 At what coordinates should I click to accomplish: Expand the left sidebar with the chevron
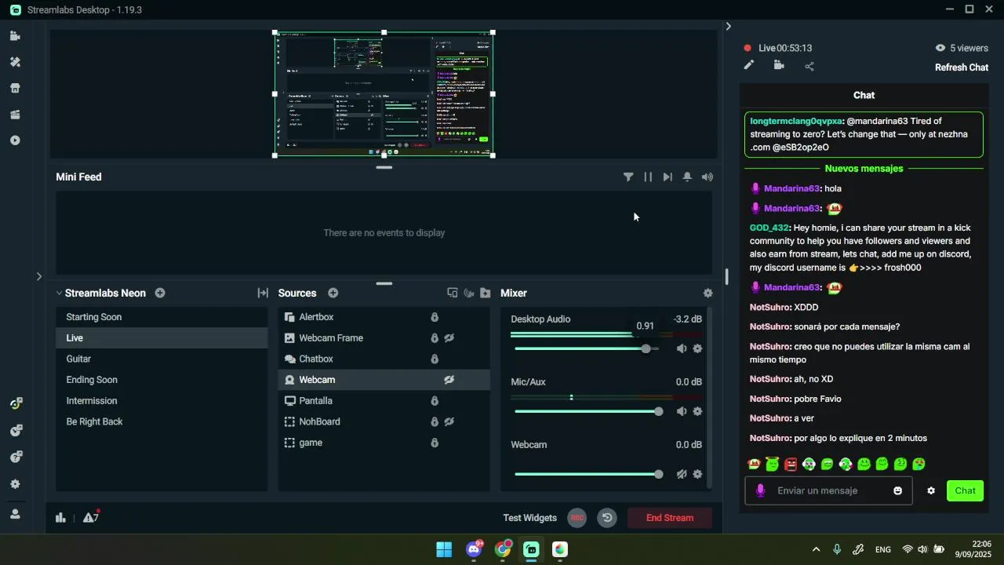pyautogui.click(x=39, y=276)
